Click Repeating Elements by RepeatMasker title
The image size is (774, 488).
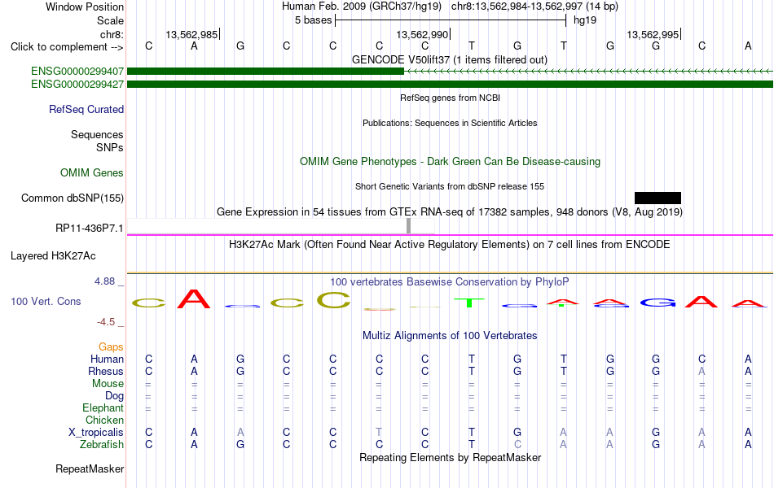pos(450,457)
